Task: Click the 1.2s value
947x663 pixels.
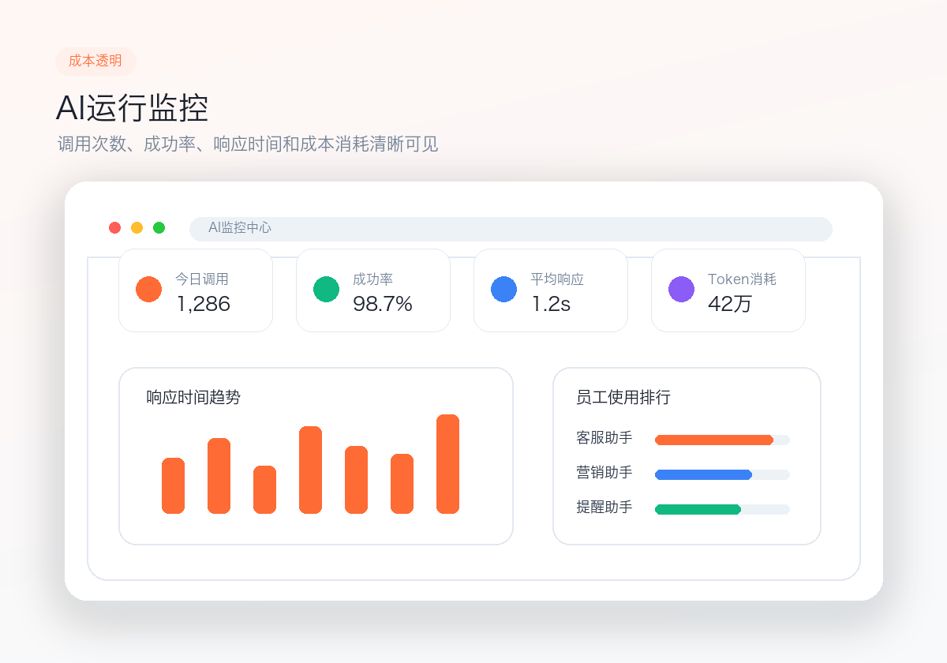Action: click(551, 304)
